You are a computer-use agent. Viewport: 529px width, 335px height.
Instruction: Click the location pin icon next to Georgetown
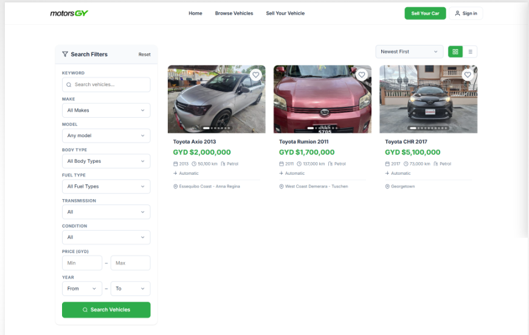[x=387, y=186]
